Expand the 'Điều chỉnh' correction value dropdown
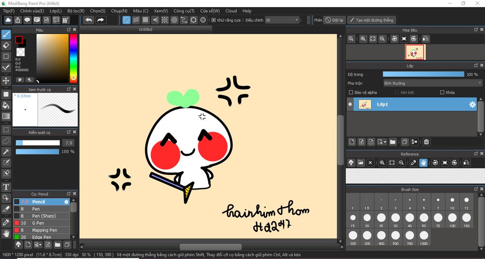Image resolution: width=485 pixels, height=259 pixels. click(x=296, y=20)
